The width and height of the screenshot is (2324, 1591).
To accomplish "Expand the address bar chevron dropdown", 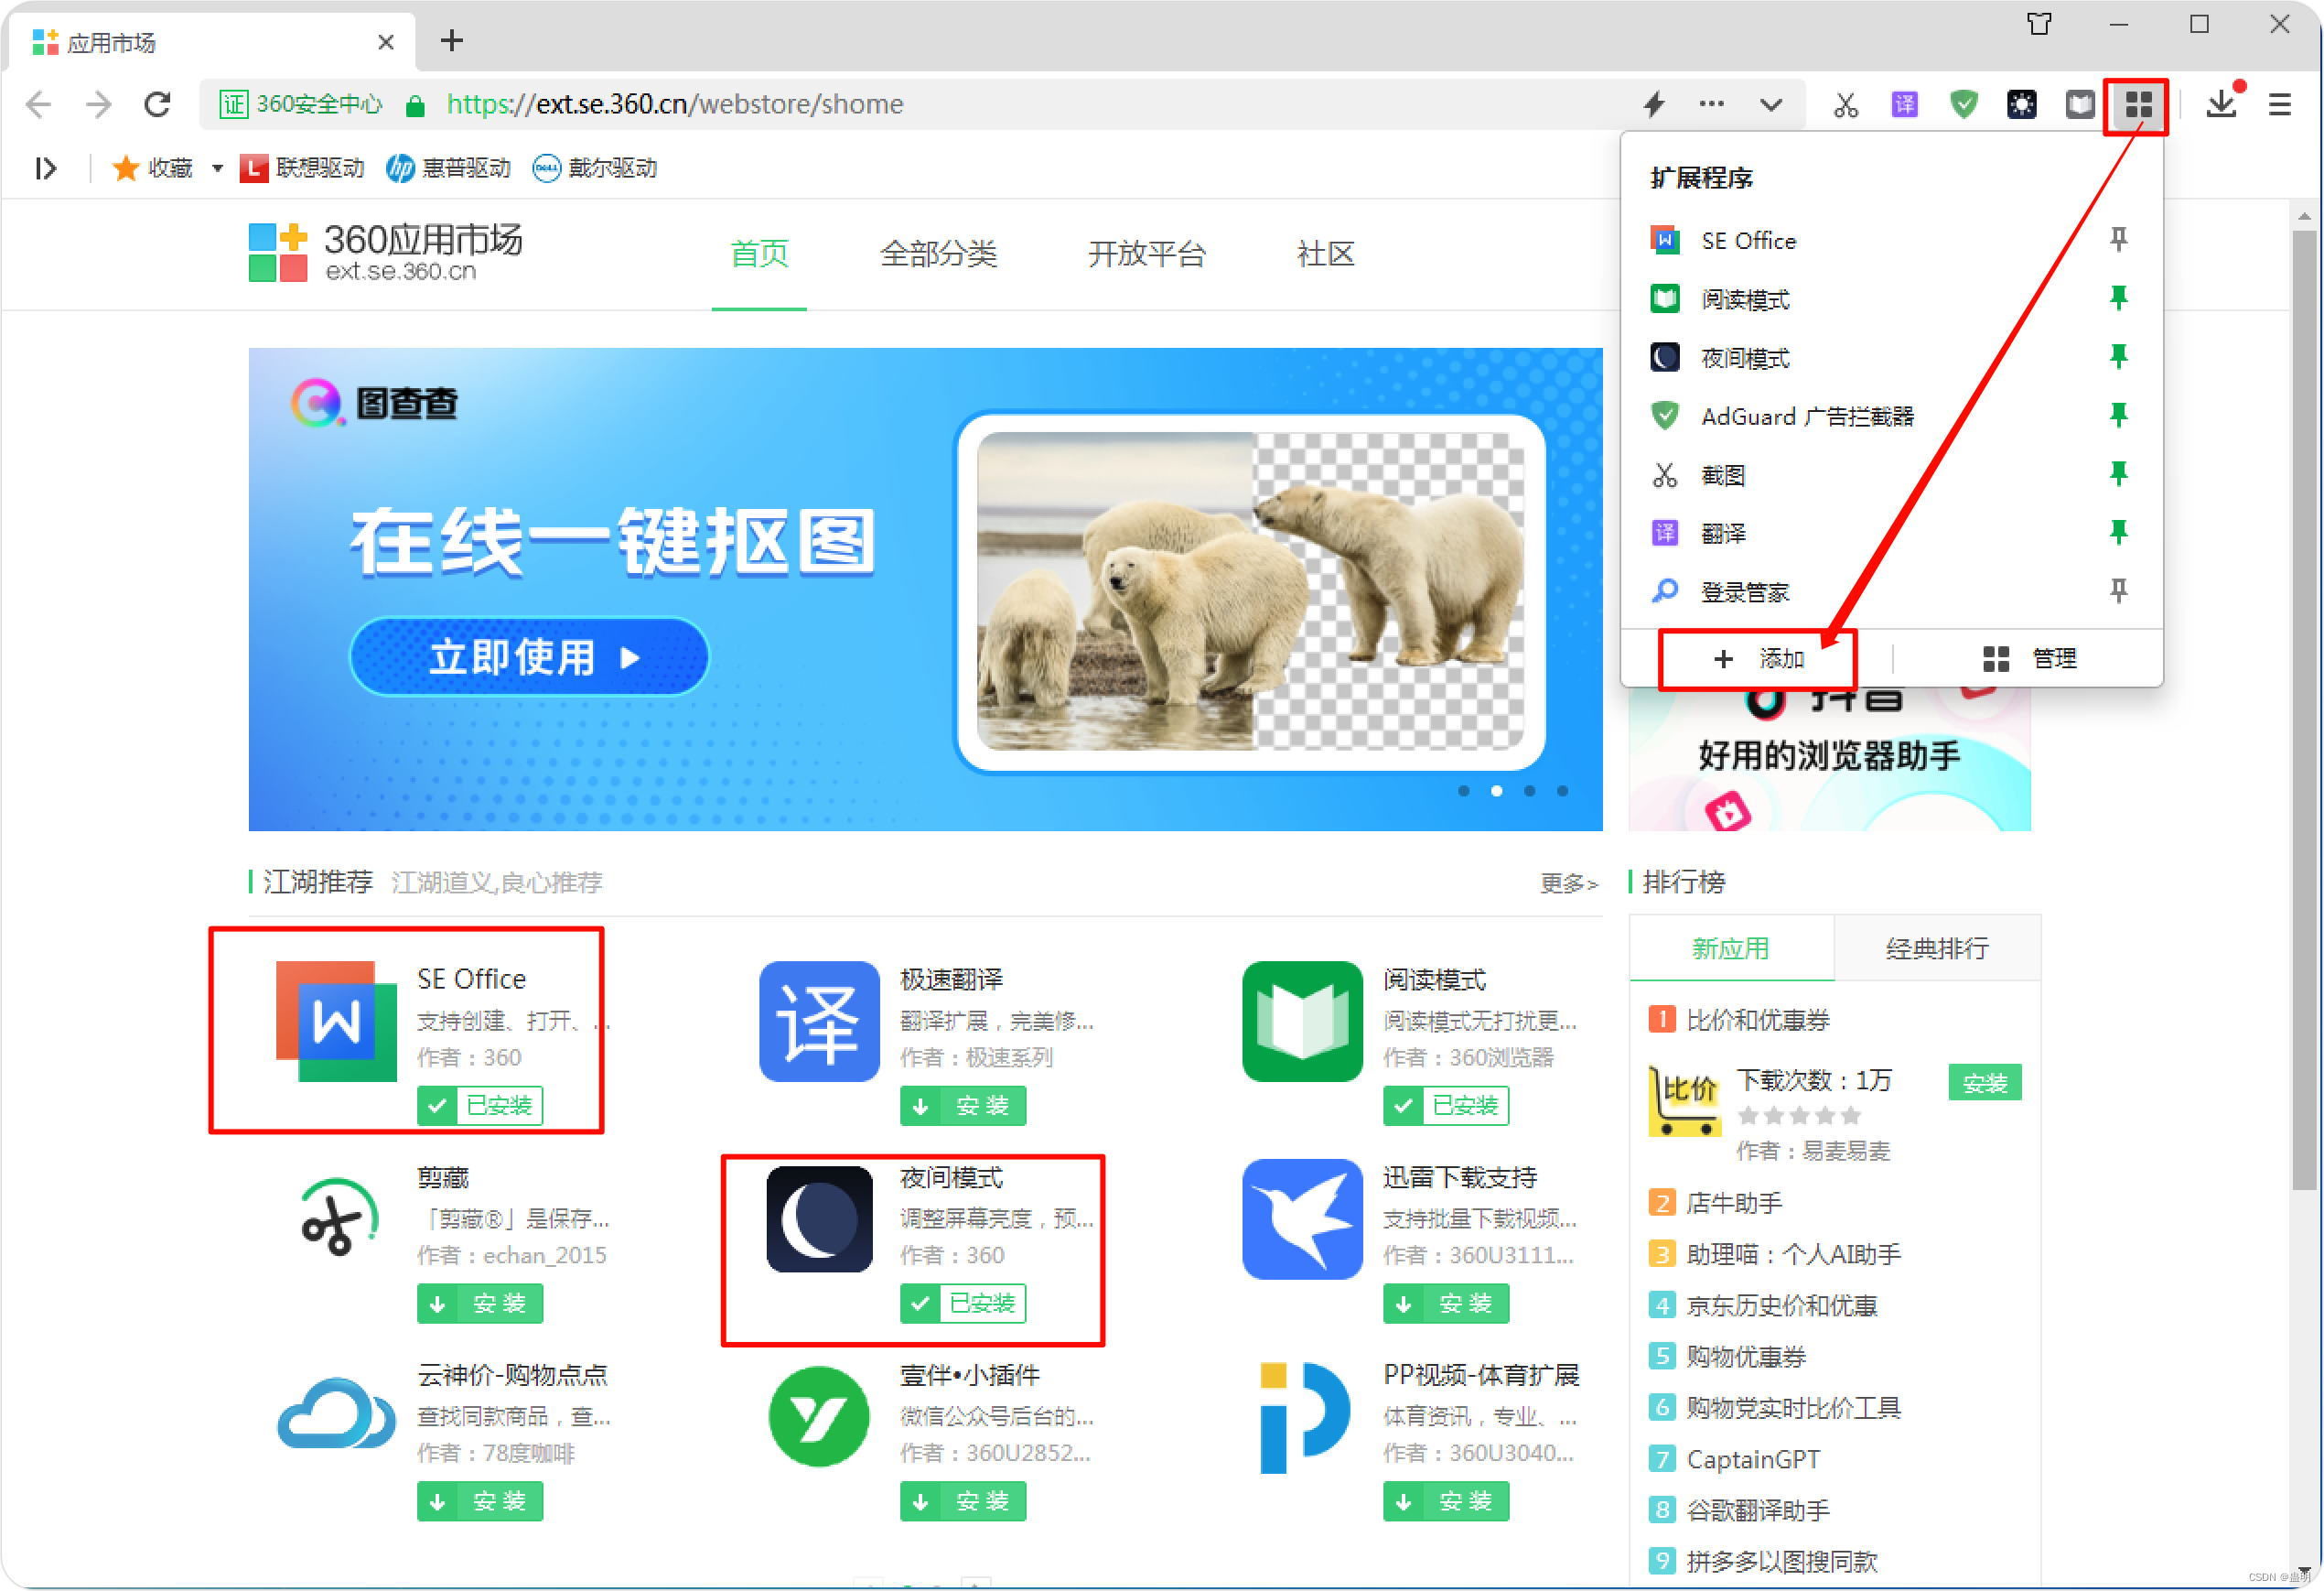I will click(1771, 105).
